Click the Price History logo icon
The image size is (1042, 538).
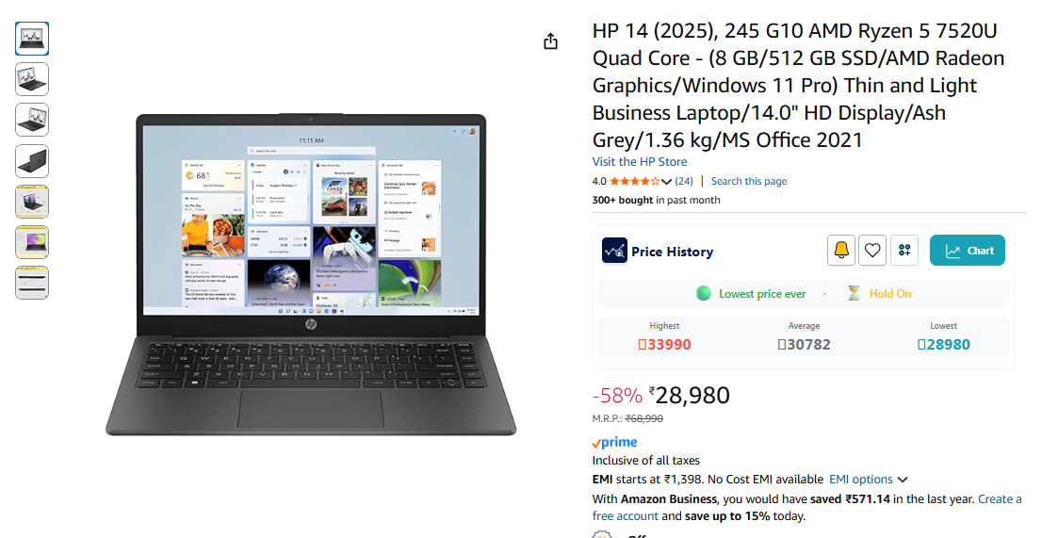pos(614,251)
